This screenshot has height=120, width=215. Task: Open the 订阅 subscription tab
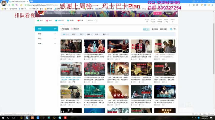click(80, 20)
